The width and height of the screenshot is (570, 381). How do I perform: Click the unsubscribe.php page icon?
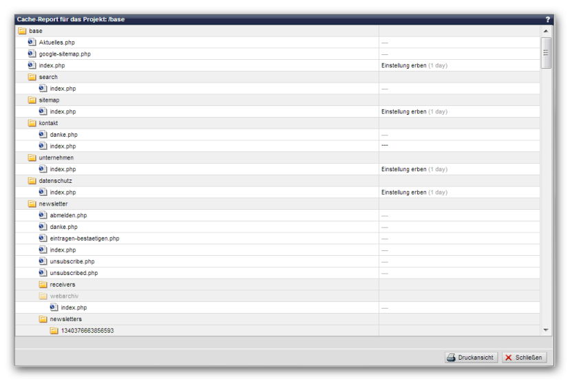(x=43, y=261)
